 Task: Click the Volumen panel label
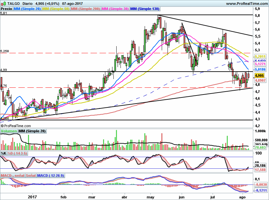point(9,131)
